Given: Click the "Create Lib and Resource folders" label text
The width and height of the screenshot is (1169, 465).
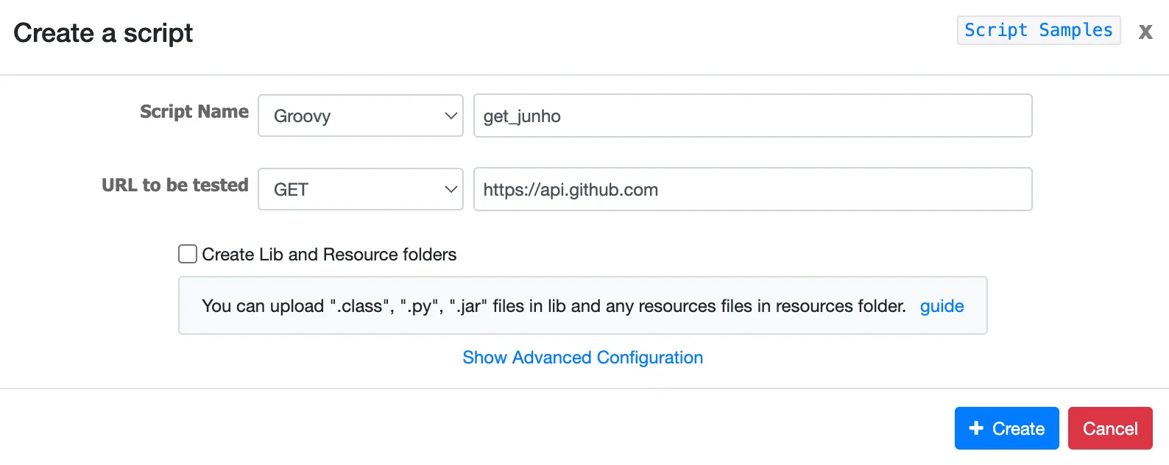Looking at the screenshot, I should pos(329,255).
